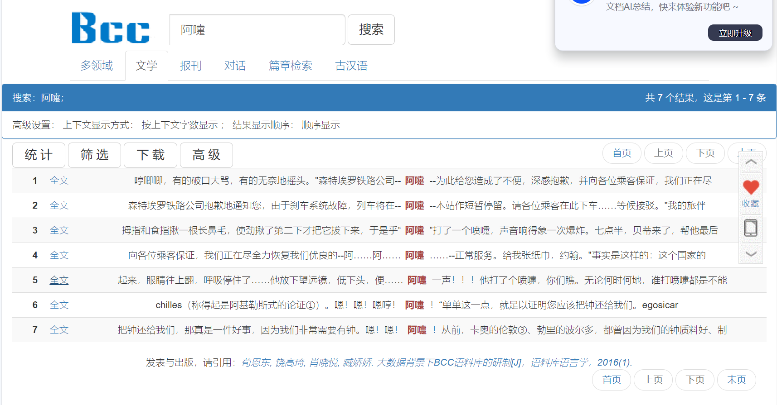Click the BCC logo
Screen dimensions: 777x405
click(x=111, y=28)
